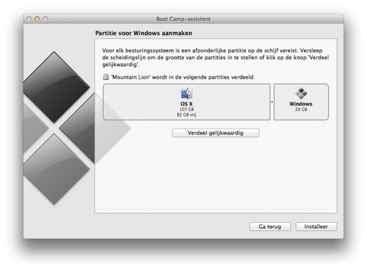Minimize the window with the yellow button
Image resolution: width=367 pixels, height=271 pixels.
coord(38,19)
